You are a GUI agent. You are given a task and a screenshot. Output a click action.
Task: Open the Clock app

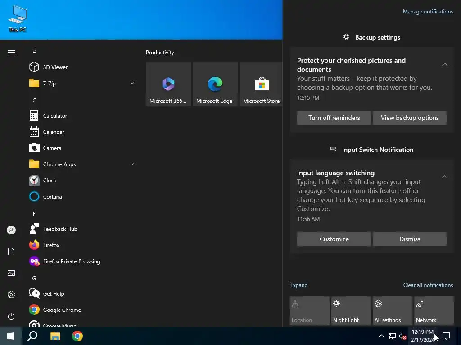(82, 180)
